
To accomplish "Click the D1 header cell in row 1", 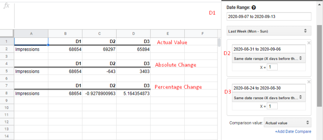I will (65, 41).
